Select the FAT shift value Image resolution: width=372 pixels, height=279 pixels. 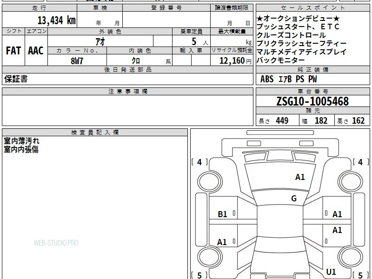(13, 51)
